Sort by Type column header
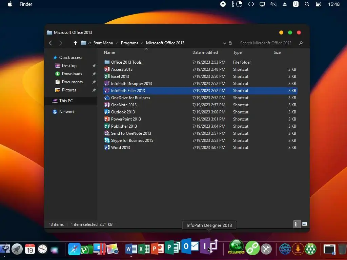This screenshot has height=260, width=347. click(x=237, y=52)
